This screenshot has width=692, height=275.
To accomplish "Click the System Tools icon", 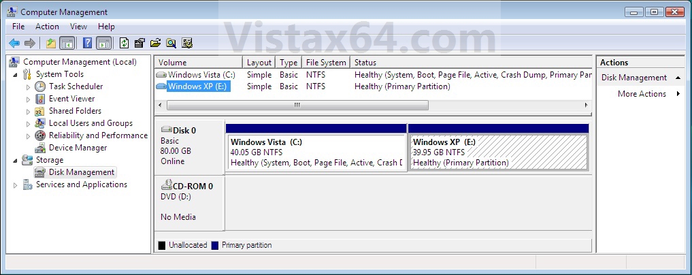I will 27,74.
